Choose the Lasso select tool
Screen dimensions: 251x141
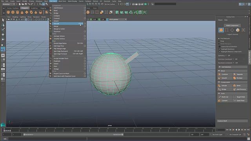click(x=3, y=25)
